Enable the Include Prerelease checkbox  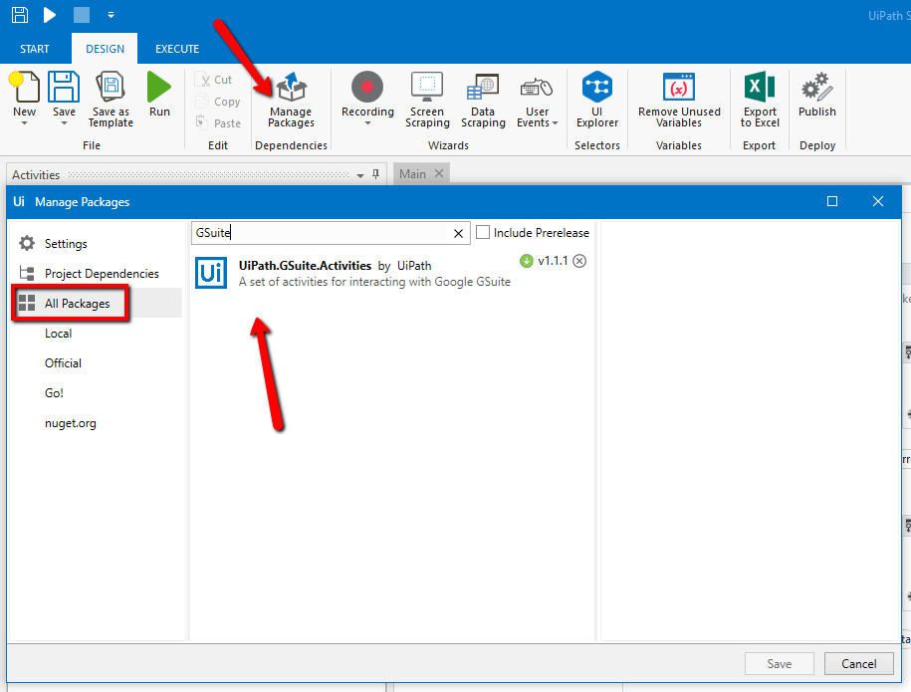483,233
